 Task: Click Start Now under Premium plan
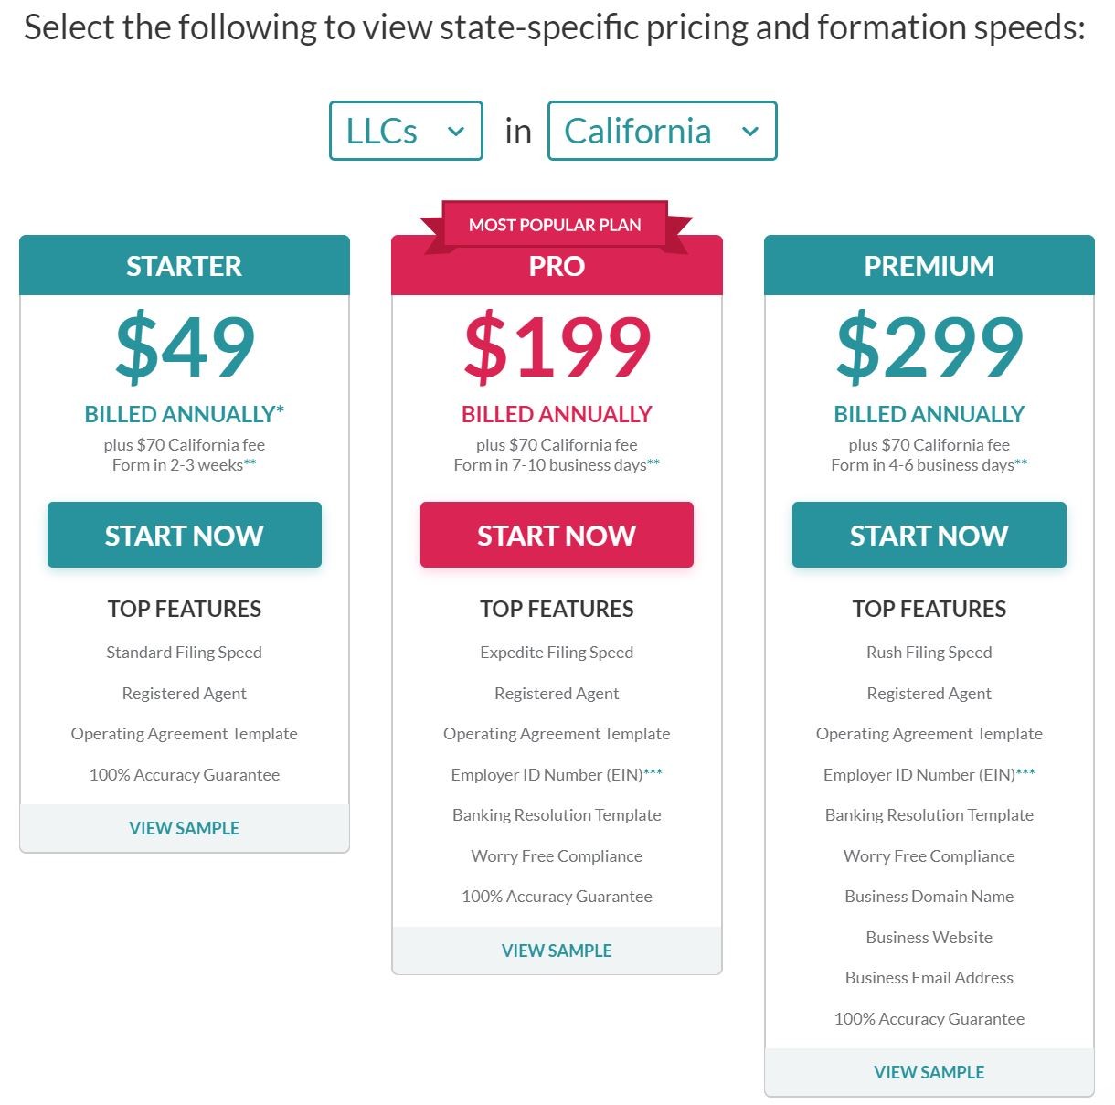point(929,535)
